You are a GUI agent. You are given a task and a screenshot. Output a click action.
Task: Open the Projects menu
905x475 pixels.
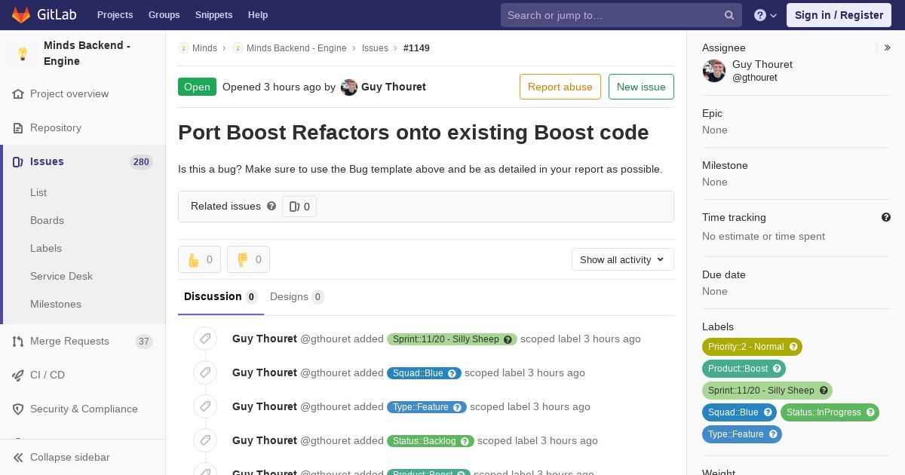(x=115, y=15)
